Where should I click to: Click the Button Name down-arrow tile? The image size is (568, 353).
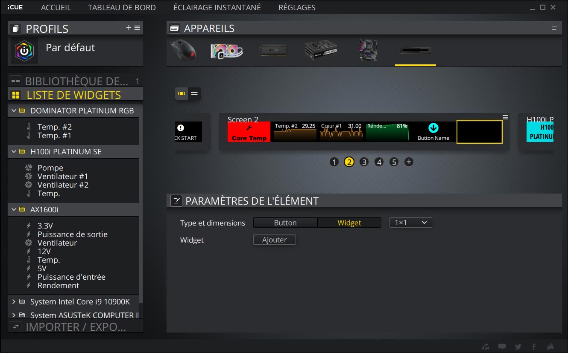click(433, 132)
